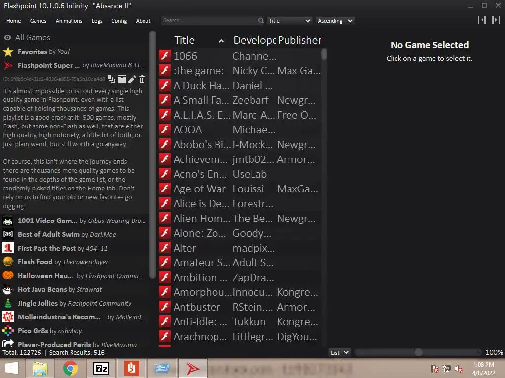This screenshot has width=505, height=378.
Task: Select the game Antbuster
Action: click(240, 307)
